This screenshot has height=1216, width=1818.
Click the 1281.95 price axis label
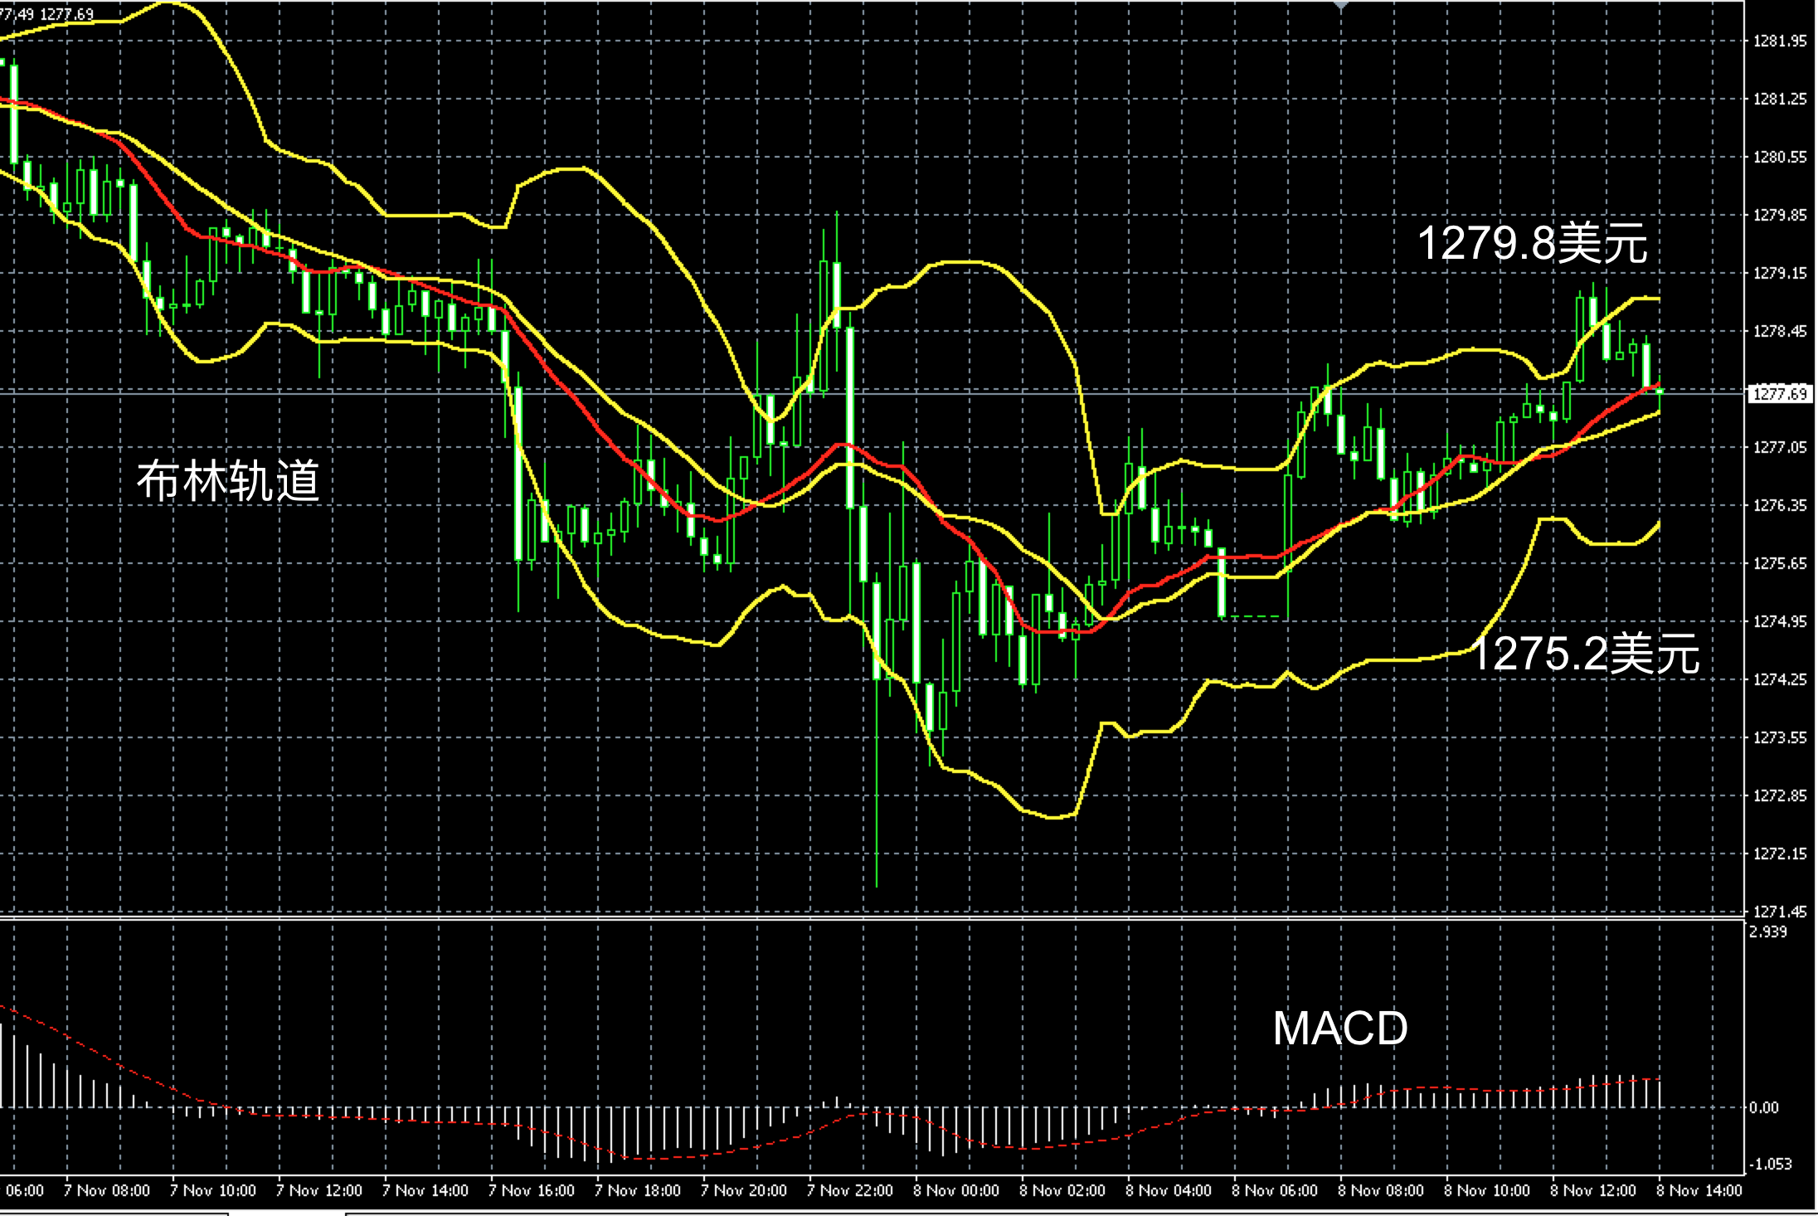point(1780,41)
